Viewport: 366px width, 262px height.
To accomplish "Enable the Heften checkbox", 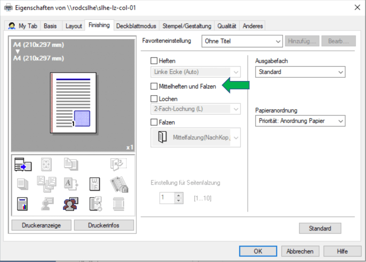I will click(x=155, y=61).
